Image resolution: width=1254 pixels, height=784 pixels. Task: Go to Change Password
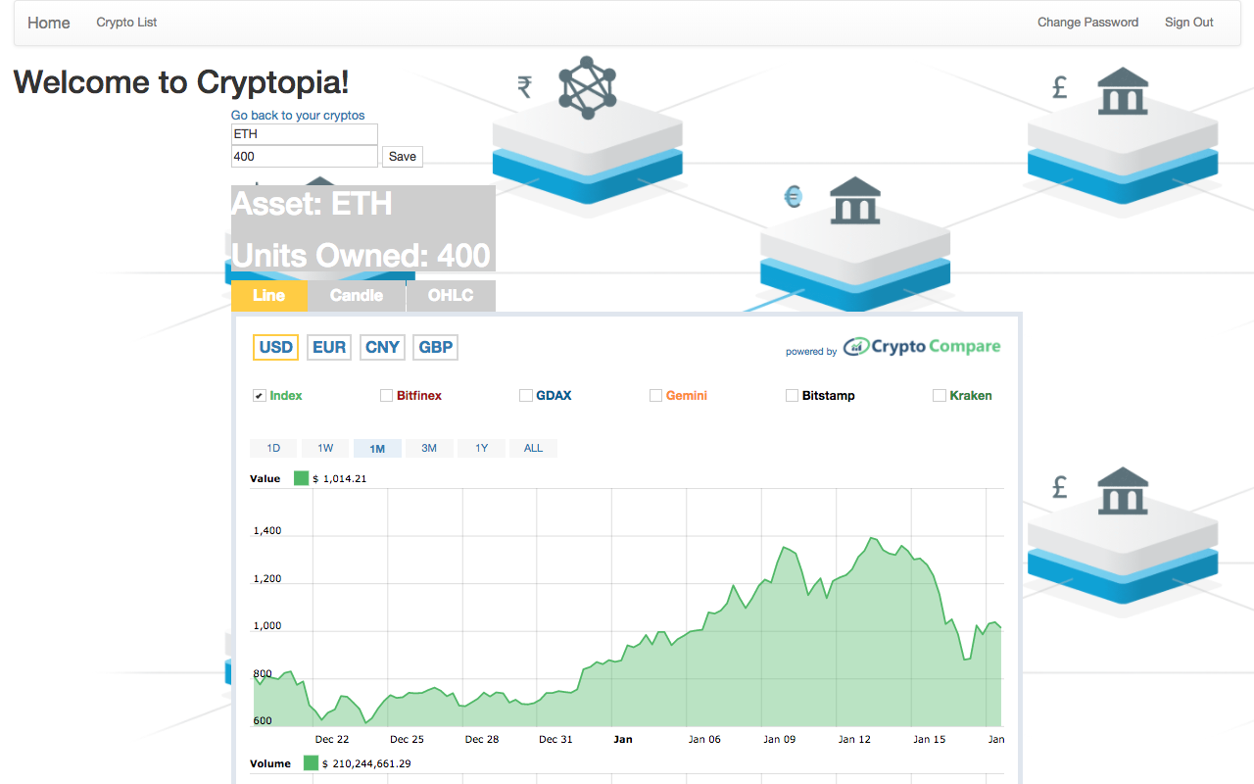pos(1087,23)
